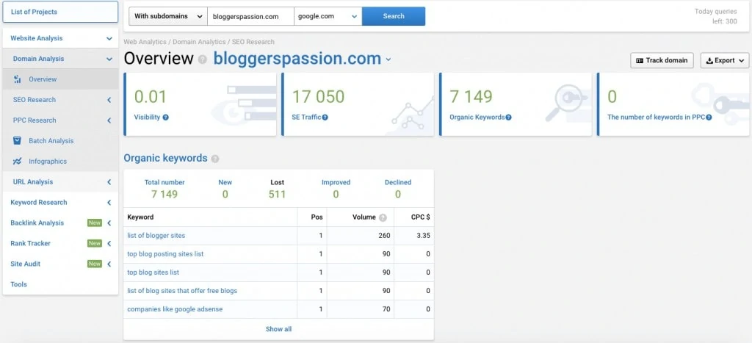Click the CPC $ column header
This screenshot has width=752, height=343.
[x=421, y=217]
